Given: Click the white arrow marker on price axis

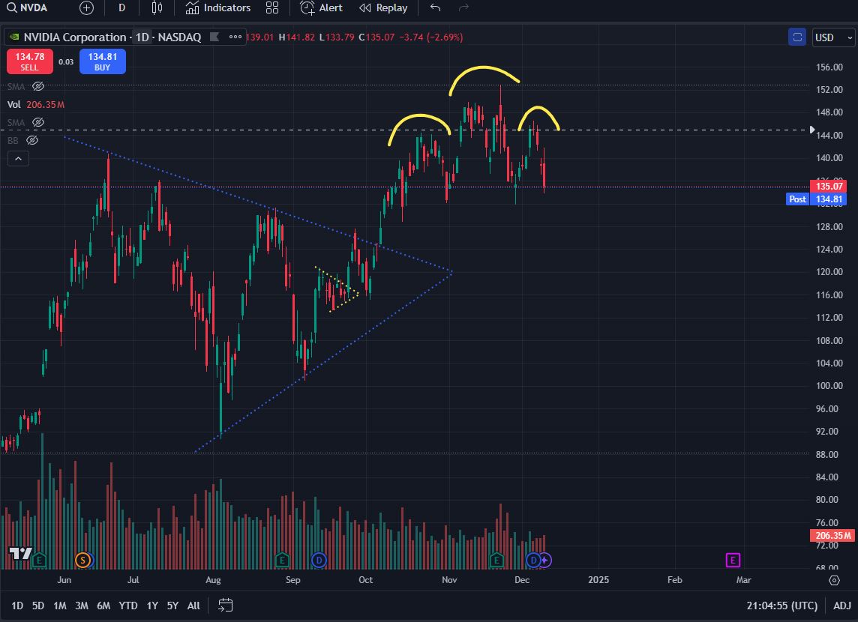Looking at the screenshot, I should pos(812,130).
